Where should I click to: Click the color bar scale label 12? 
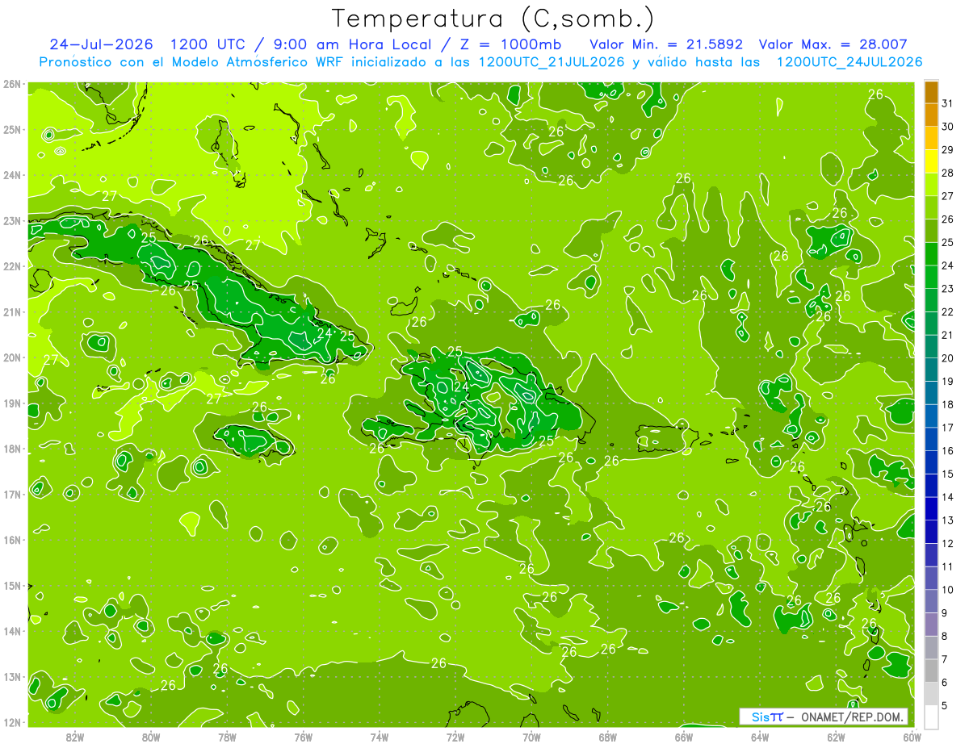[x=947, y=544]
